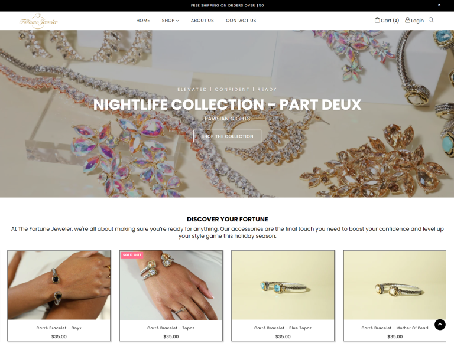The image size is (454, 350).
Task: View the Carré Bracelet Blue Topaz image
Action: click(x=283, y=285)
